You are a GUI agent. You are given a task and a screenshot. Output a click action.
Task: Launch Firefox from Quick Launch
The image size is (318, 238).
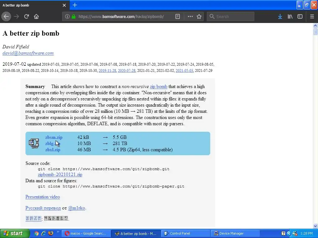51,233
